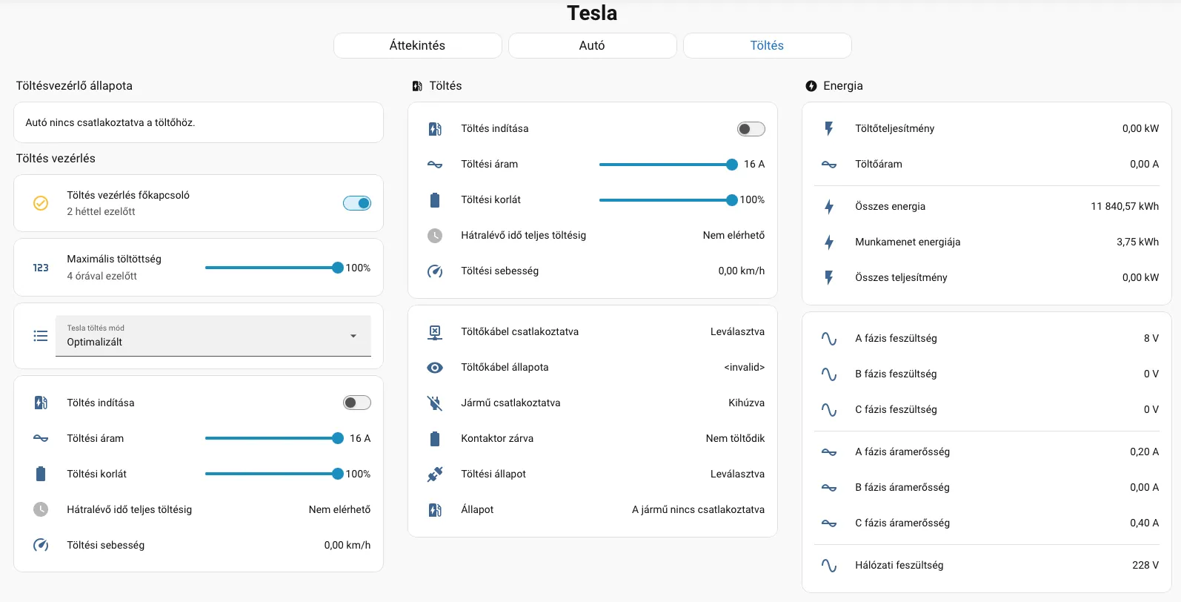The height and width of the screenshot is (602, 1181).
Task: Click the sine wave icon for A fázis feszültség
Action: [829, 339]
